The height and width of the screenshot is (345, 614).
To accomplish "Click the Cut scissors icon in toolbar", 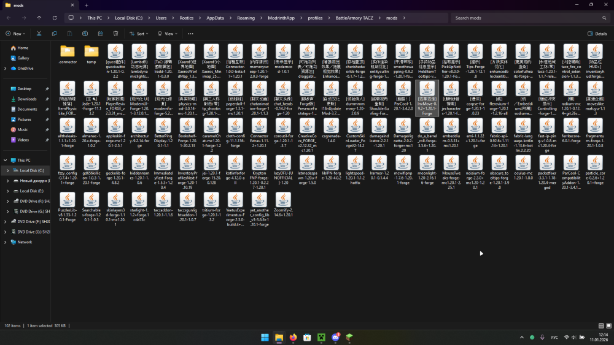I will tap(39, 34).
